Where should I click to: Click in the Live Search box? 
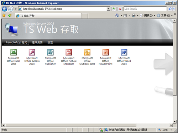145,9
